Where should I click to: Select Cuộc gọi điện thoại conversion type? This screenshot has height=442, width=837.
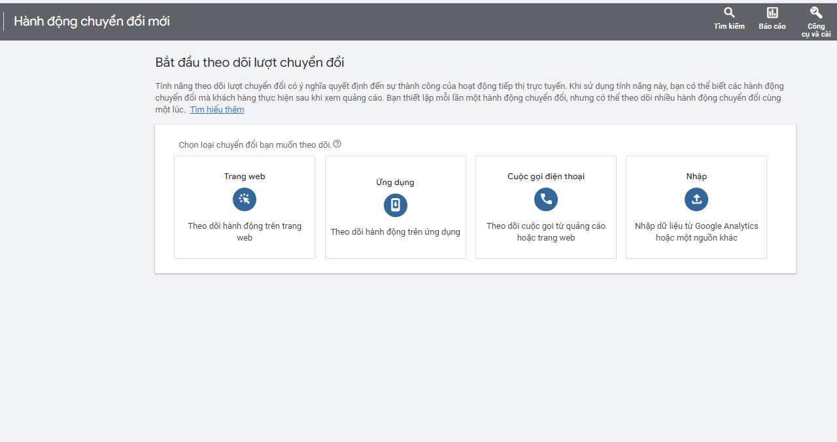[545, 207]
